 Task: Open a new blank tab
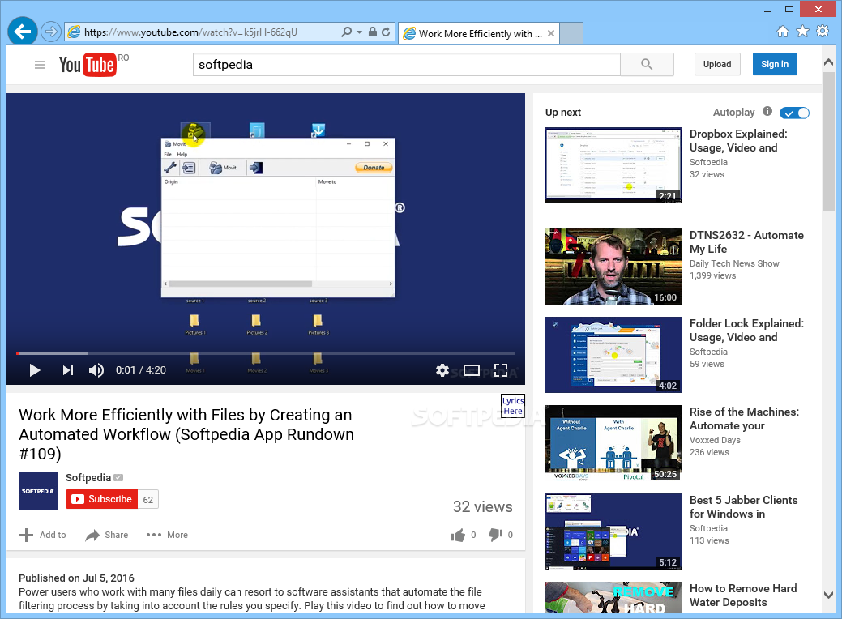(571, 33)
